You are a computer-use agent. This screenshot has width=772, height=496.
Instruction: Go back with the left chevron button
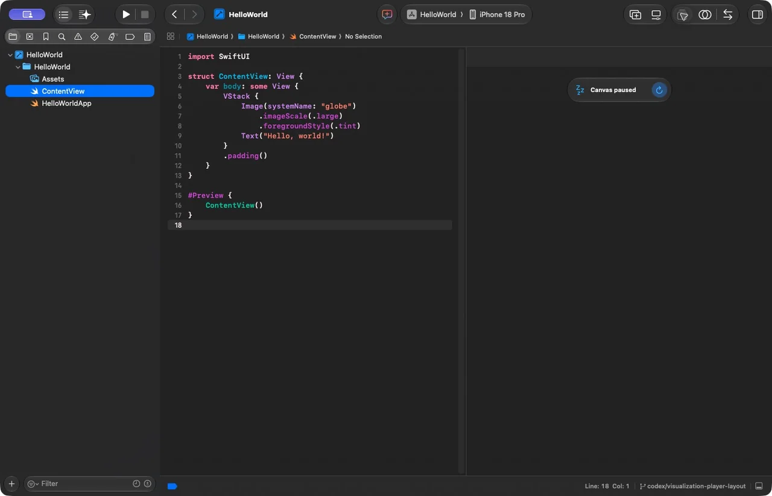[174, 14]
